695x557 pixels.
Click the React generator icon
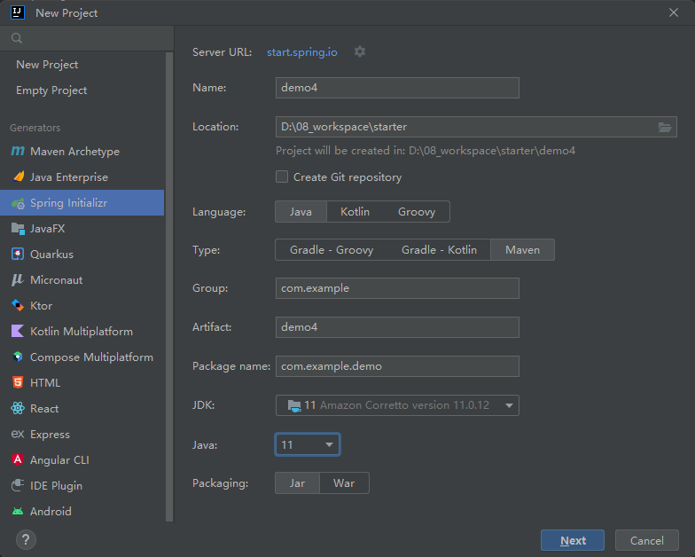tap(18, 409)
